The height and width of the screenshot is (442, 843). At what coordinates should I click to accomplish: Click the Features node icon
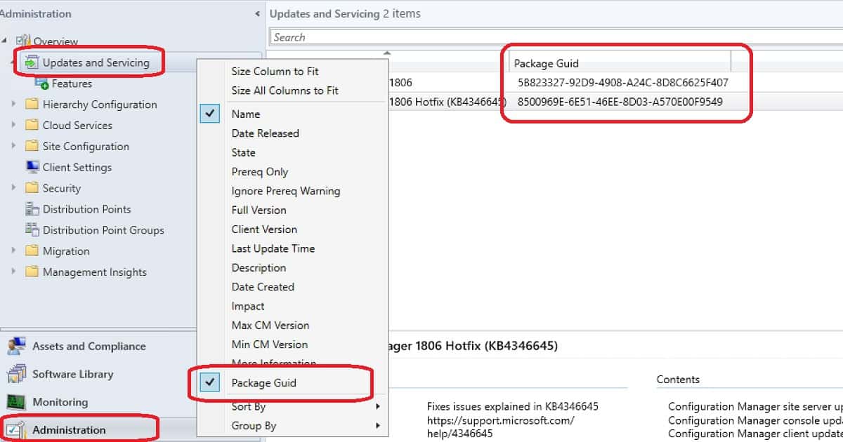coord(41,83)
